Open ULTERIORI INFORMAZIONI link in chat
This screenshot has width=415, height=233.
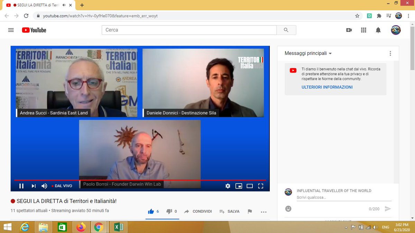(x=327, y=87)
